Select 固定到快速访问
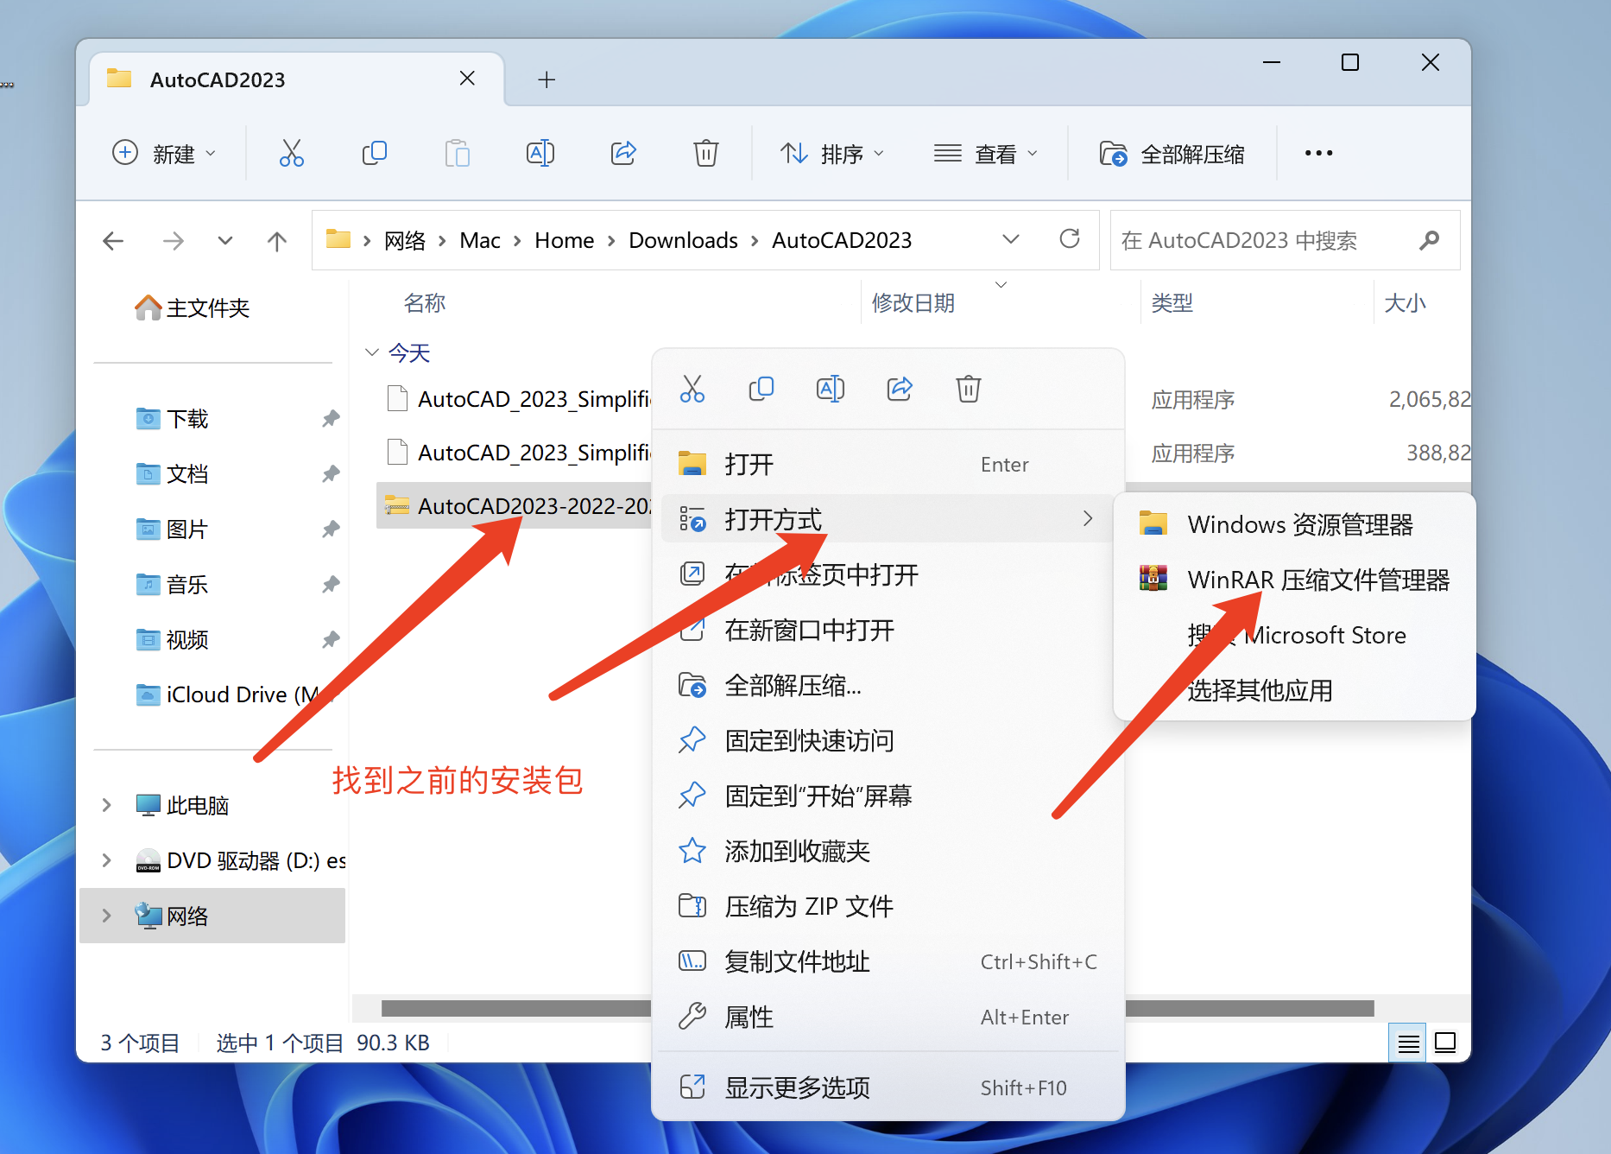The width and height of the screenshot is (1611, 1154). click(x=888, y=740)
